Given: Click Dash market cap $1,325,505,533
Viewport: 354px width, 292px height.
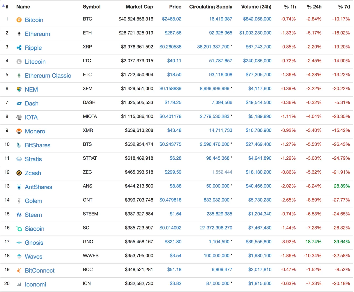Looking at the screenshot, I should (x=137, y=102).
